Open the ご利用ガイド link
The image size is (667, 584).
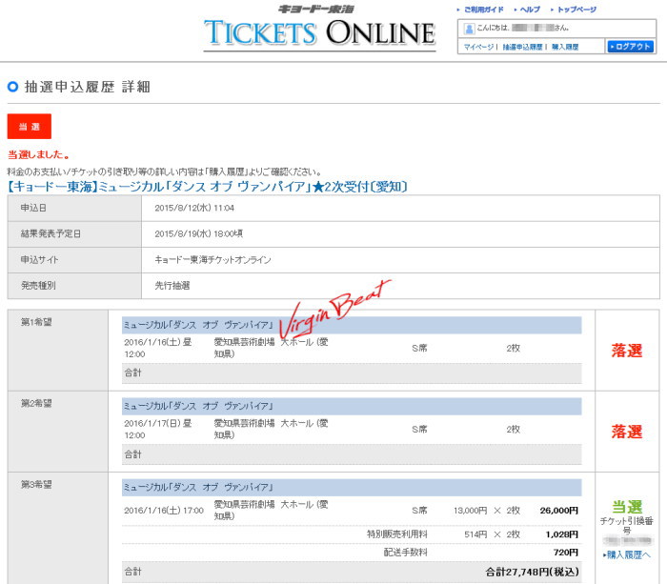point(484,10)
